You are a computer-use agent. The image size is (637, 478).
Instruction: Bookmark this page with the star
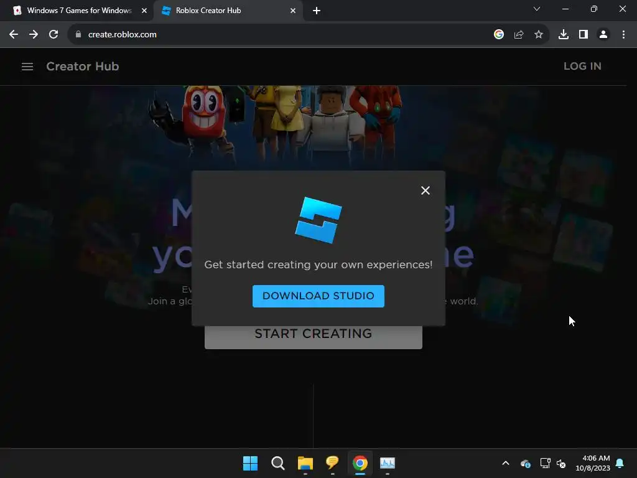click(x=539, y=35)
